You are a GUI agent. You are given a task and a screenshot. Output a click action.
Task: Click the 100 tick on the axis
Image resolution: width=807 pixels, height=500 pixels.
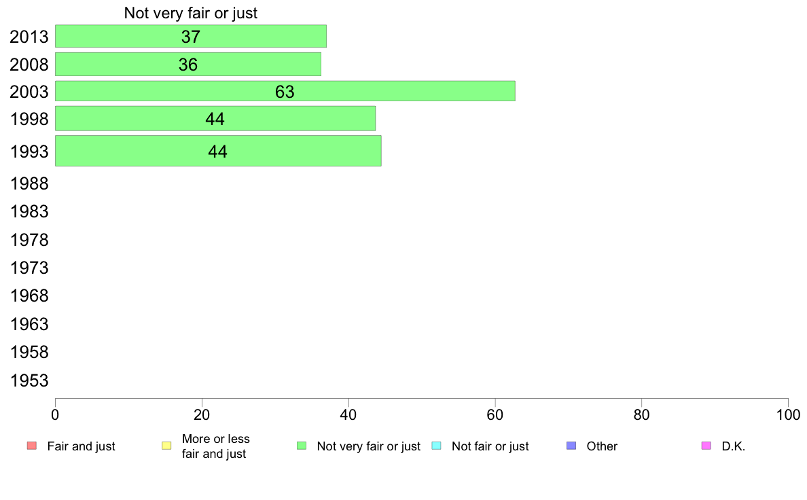[x=788, y=414]
